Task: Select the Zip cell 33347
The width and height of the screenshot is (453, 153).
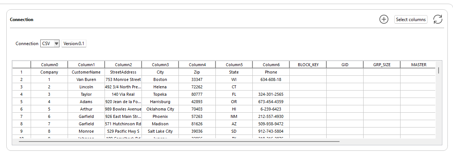Action: click(x=197, y=79)
